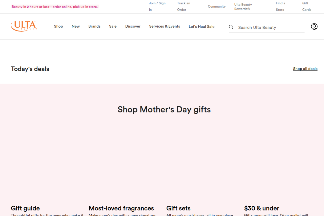The height and width of the screenshot is (216, 324).
Task: Open Ulta Beauty Rewards link
Action: (243, 7)
